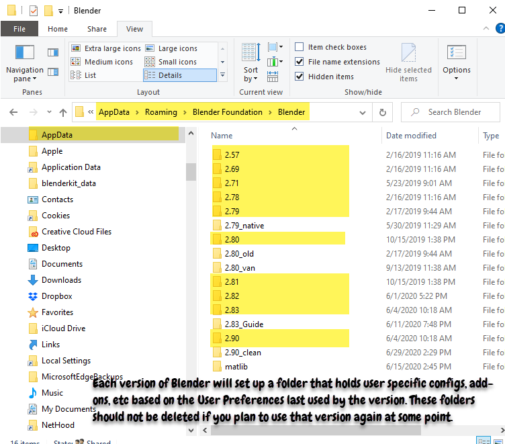Screen dimensions: 505x444
Task: Click the layout gallery down arrow
Action: tap(222, 62)
